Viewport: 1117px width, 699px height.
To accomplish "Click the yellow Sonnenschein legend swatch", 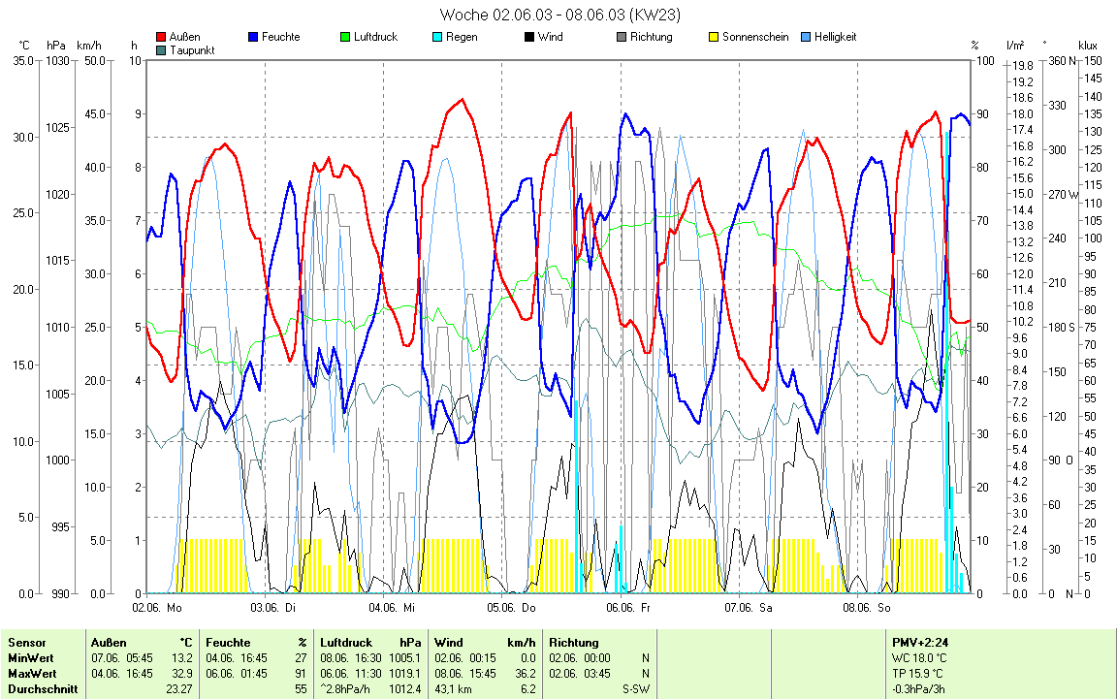I will click(714, 38).
